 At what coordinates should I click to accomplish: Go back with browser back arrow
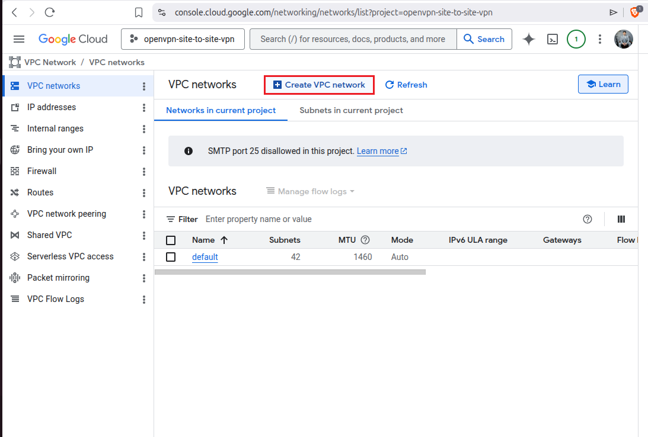point(14,12)
